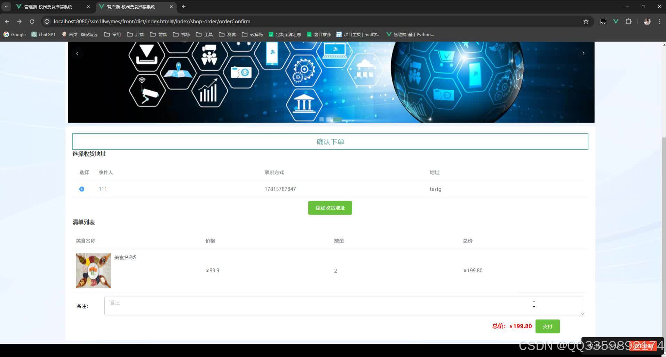Click the phone number 17815787847
This screenshot has width=666, height=357.
pyautogui.click(x=280, y=189)
